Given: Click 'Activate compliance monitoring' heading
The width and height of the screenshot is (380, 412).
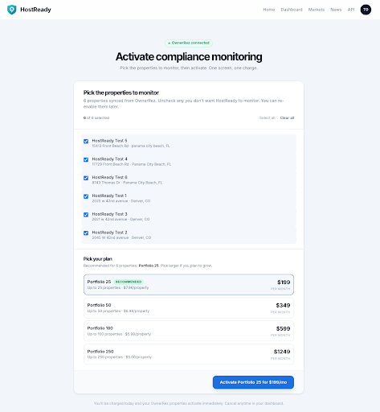Looking at the screenshot, I should click(189, 56).
